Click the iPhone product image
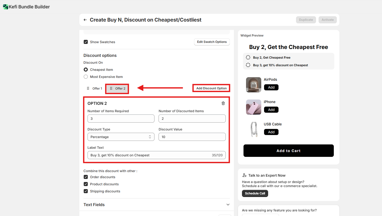Image resolution: width=382 pixels, height=216 pixels. (x=253, y=107)
